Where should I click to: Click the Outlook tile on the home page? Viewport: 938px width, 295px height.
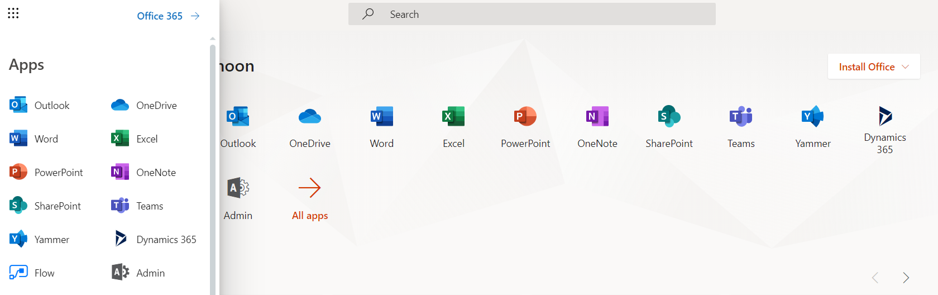(238, 127)
